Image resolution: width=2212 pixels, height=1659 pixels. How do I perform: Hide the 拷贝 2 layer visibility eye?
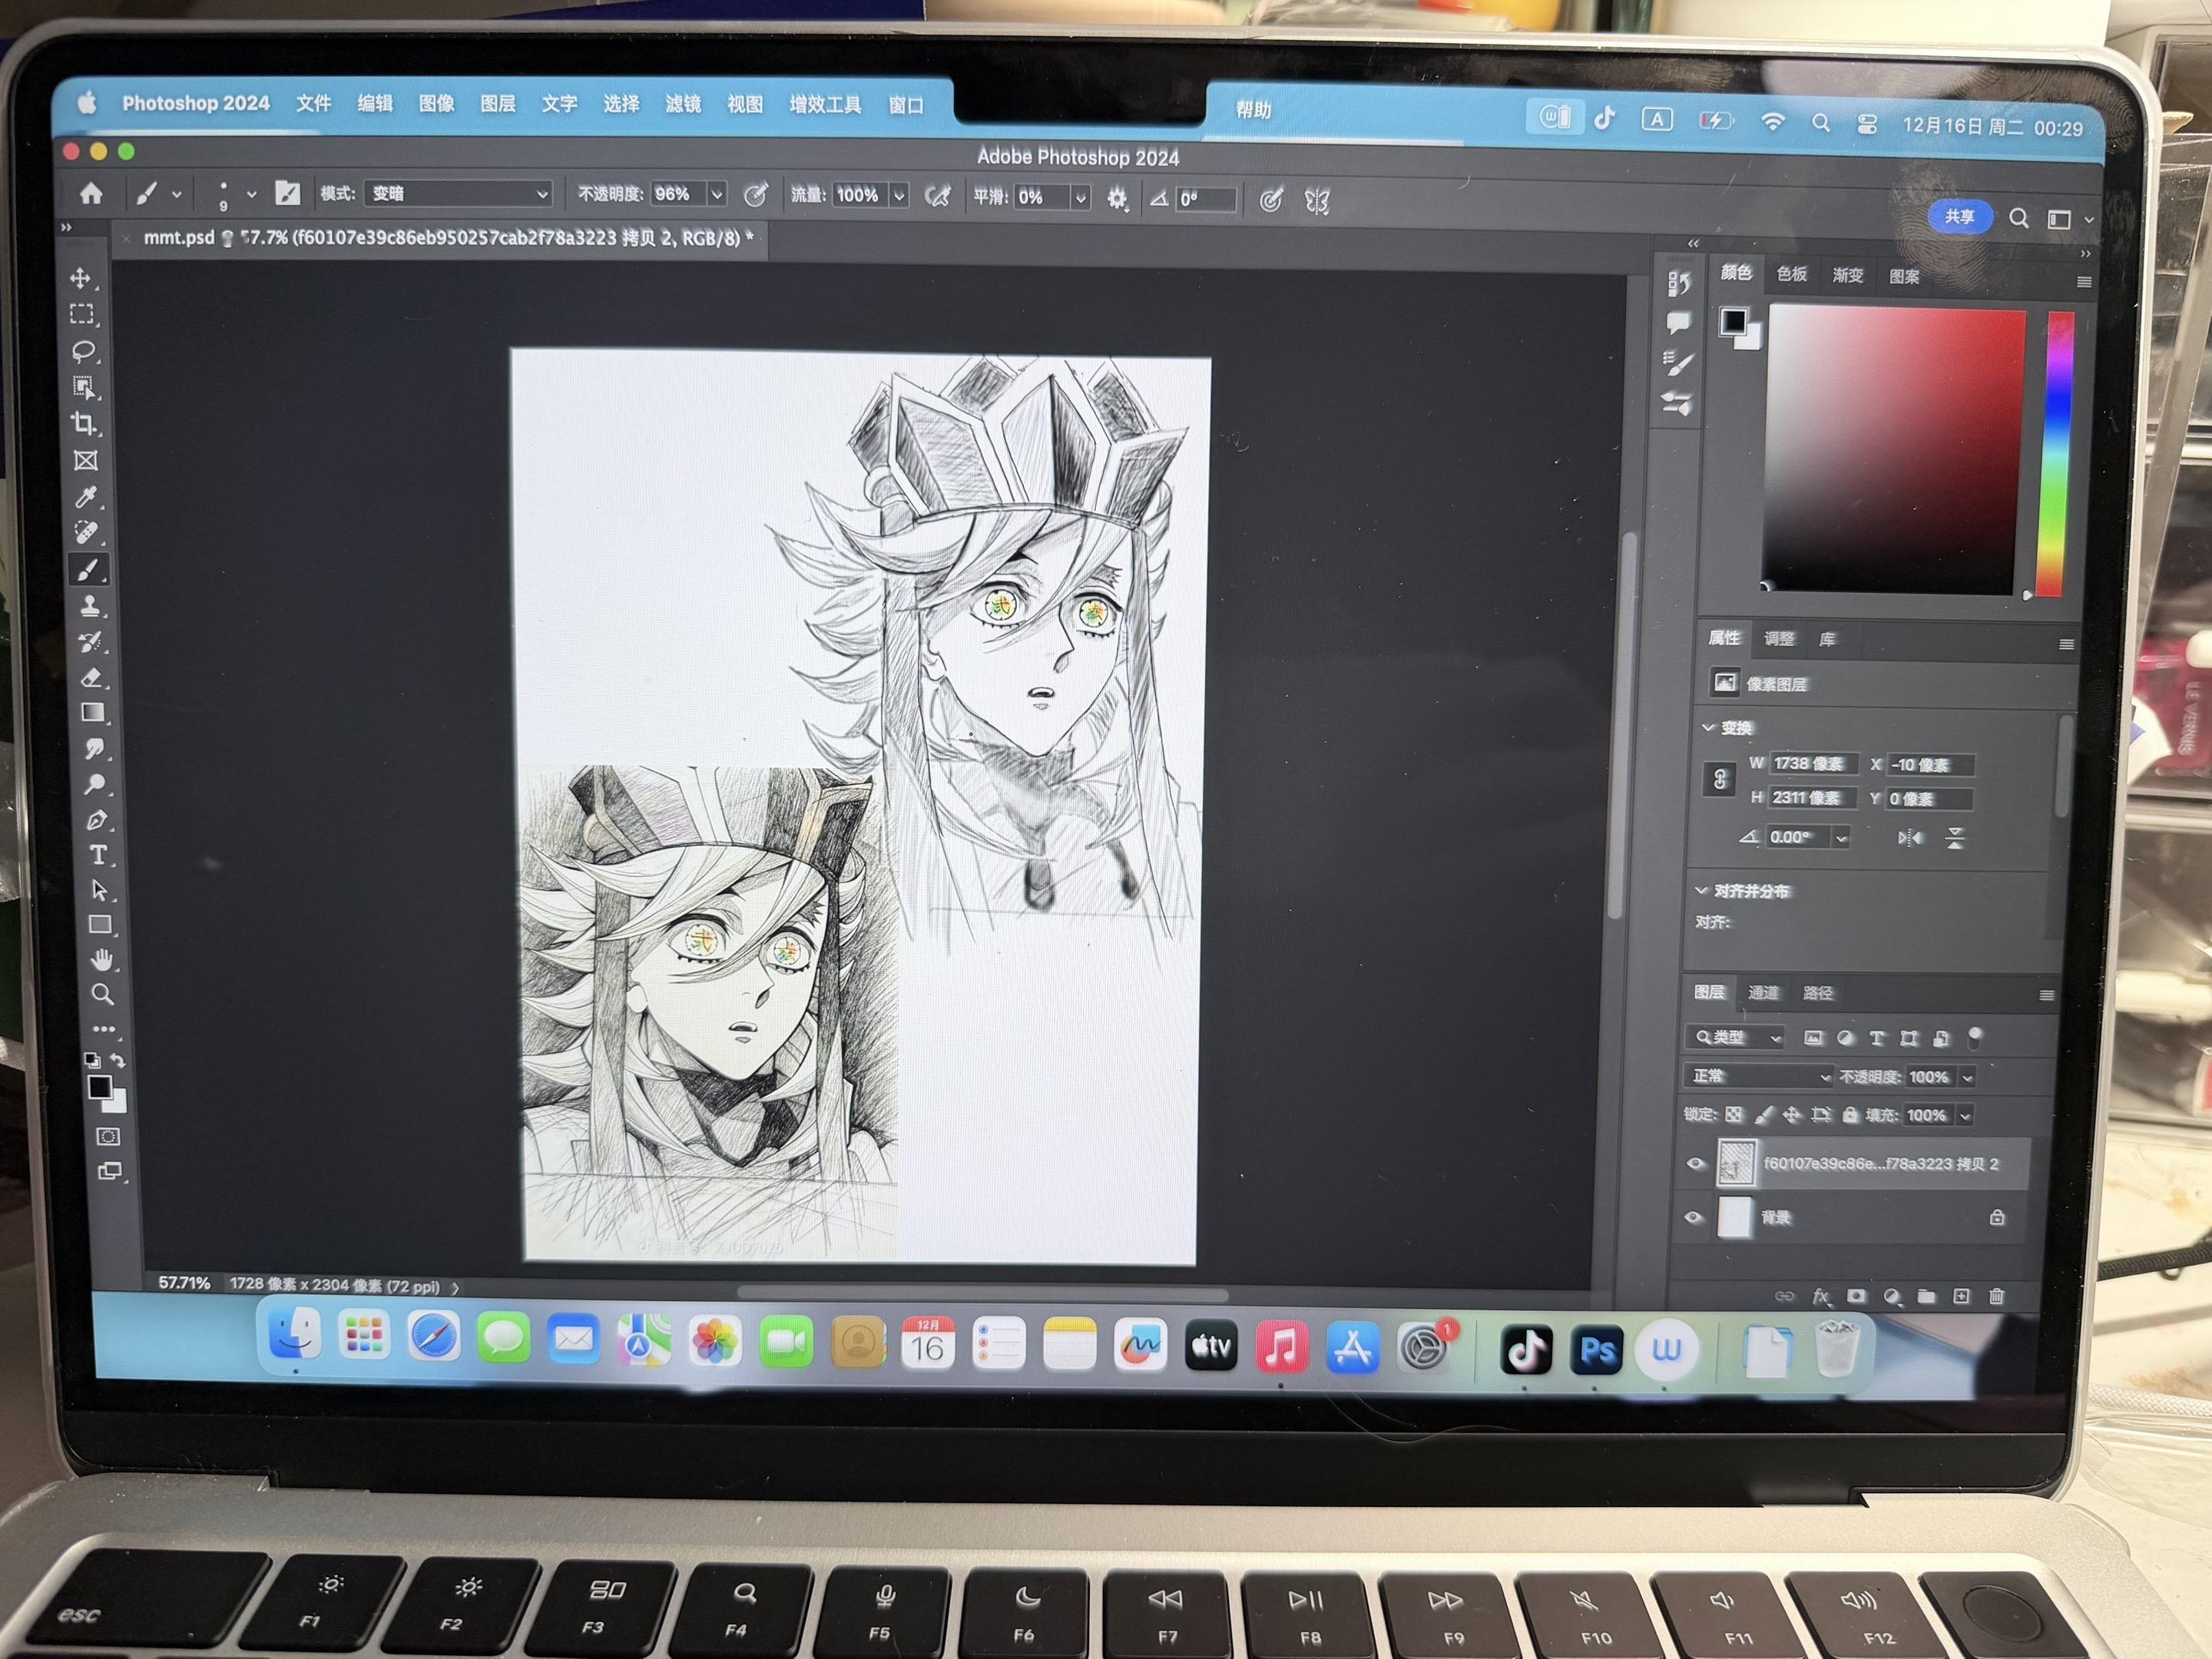[x=1694, y=1163]
